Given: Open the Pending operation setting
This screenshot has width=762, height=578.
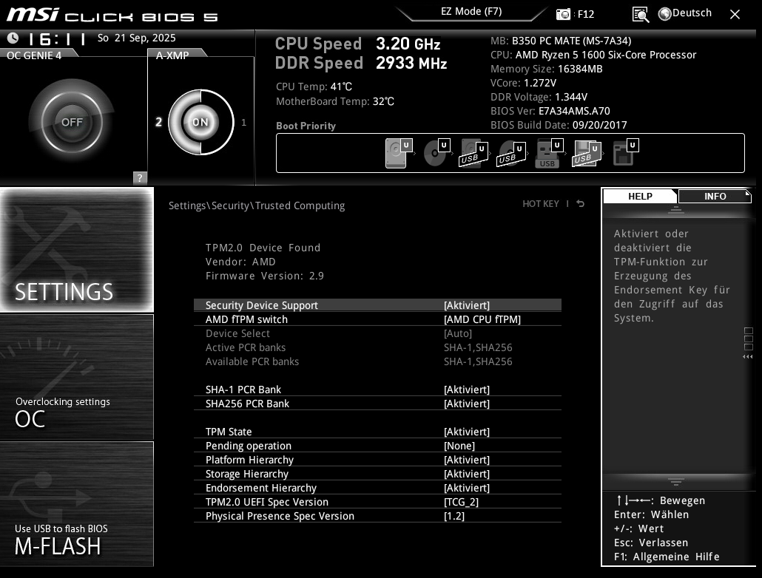Looking at the screenshot, I should pos(377,446).
